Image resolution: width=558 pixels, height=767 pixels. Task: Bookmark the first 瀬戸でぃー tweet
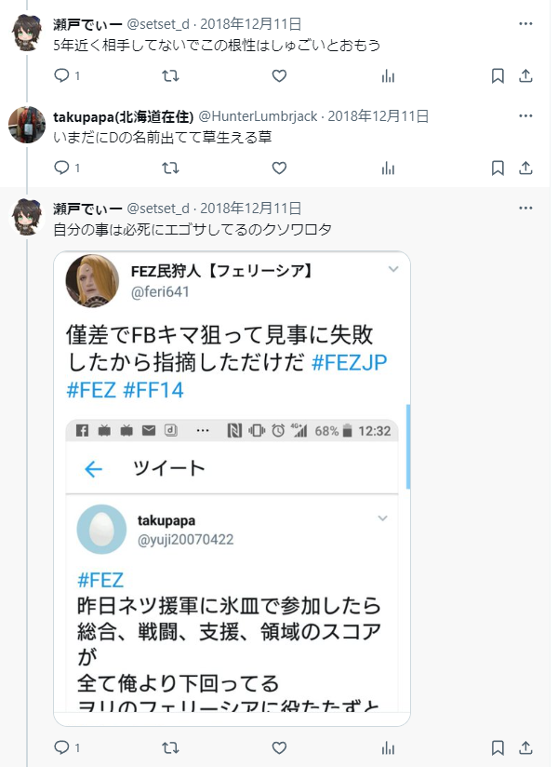pos(498,75)
